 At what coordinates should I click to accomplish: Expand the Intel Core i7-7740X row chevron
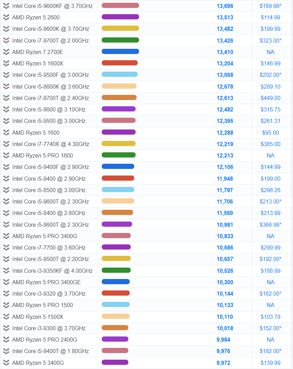pyautogui.click(x=6, y=144)
